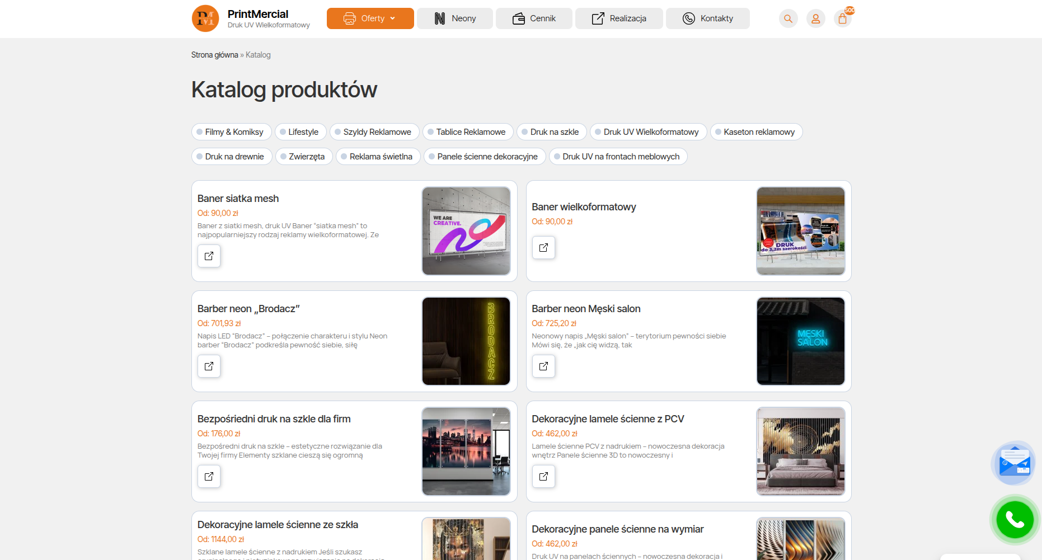Open the Neony menu item

(454, 18)
